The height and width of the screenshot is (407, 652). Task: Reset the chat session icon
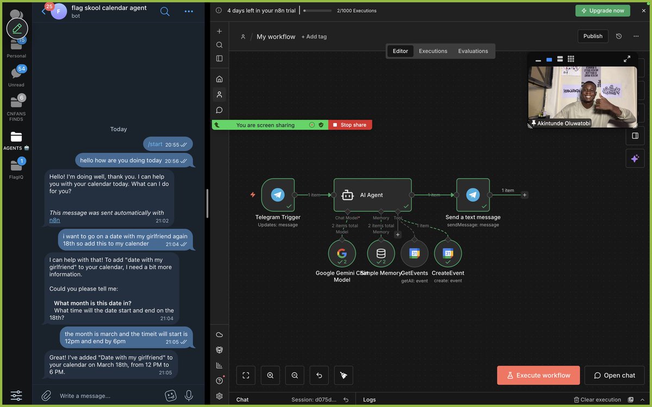346,400
